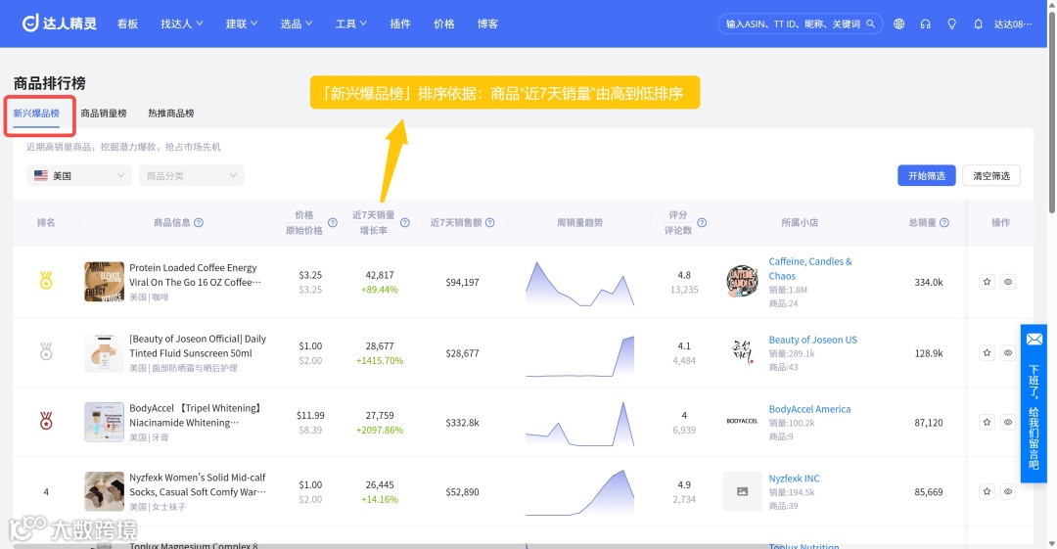Click Caffeine, Candles & Chaos shop logo
The height and width of the screenshot is (549, 1057).
coord(742,281)
